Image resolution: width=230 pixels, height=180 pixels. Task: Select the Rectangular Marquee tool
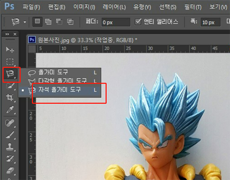(10, 62)
